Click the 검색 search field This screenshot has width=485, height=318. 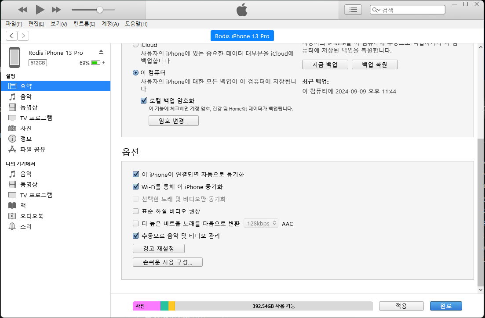coord(407,10)
